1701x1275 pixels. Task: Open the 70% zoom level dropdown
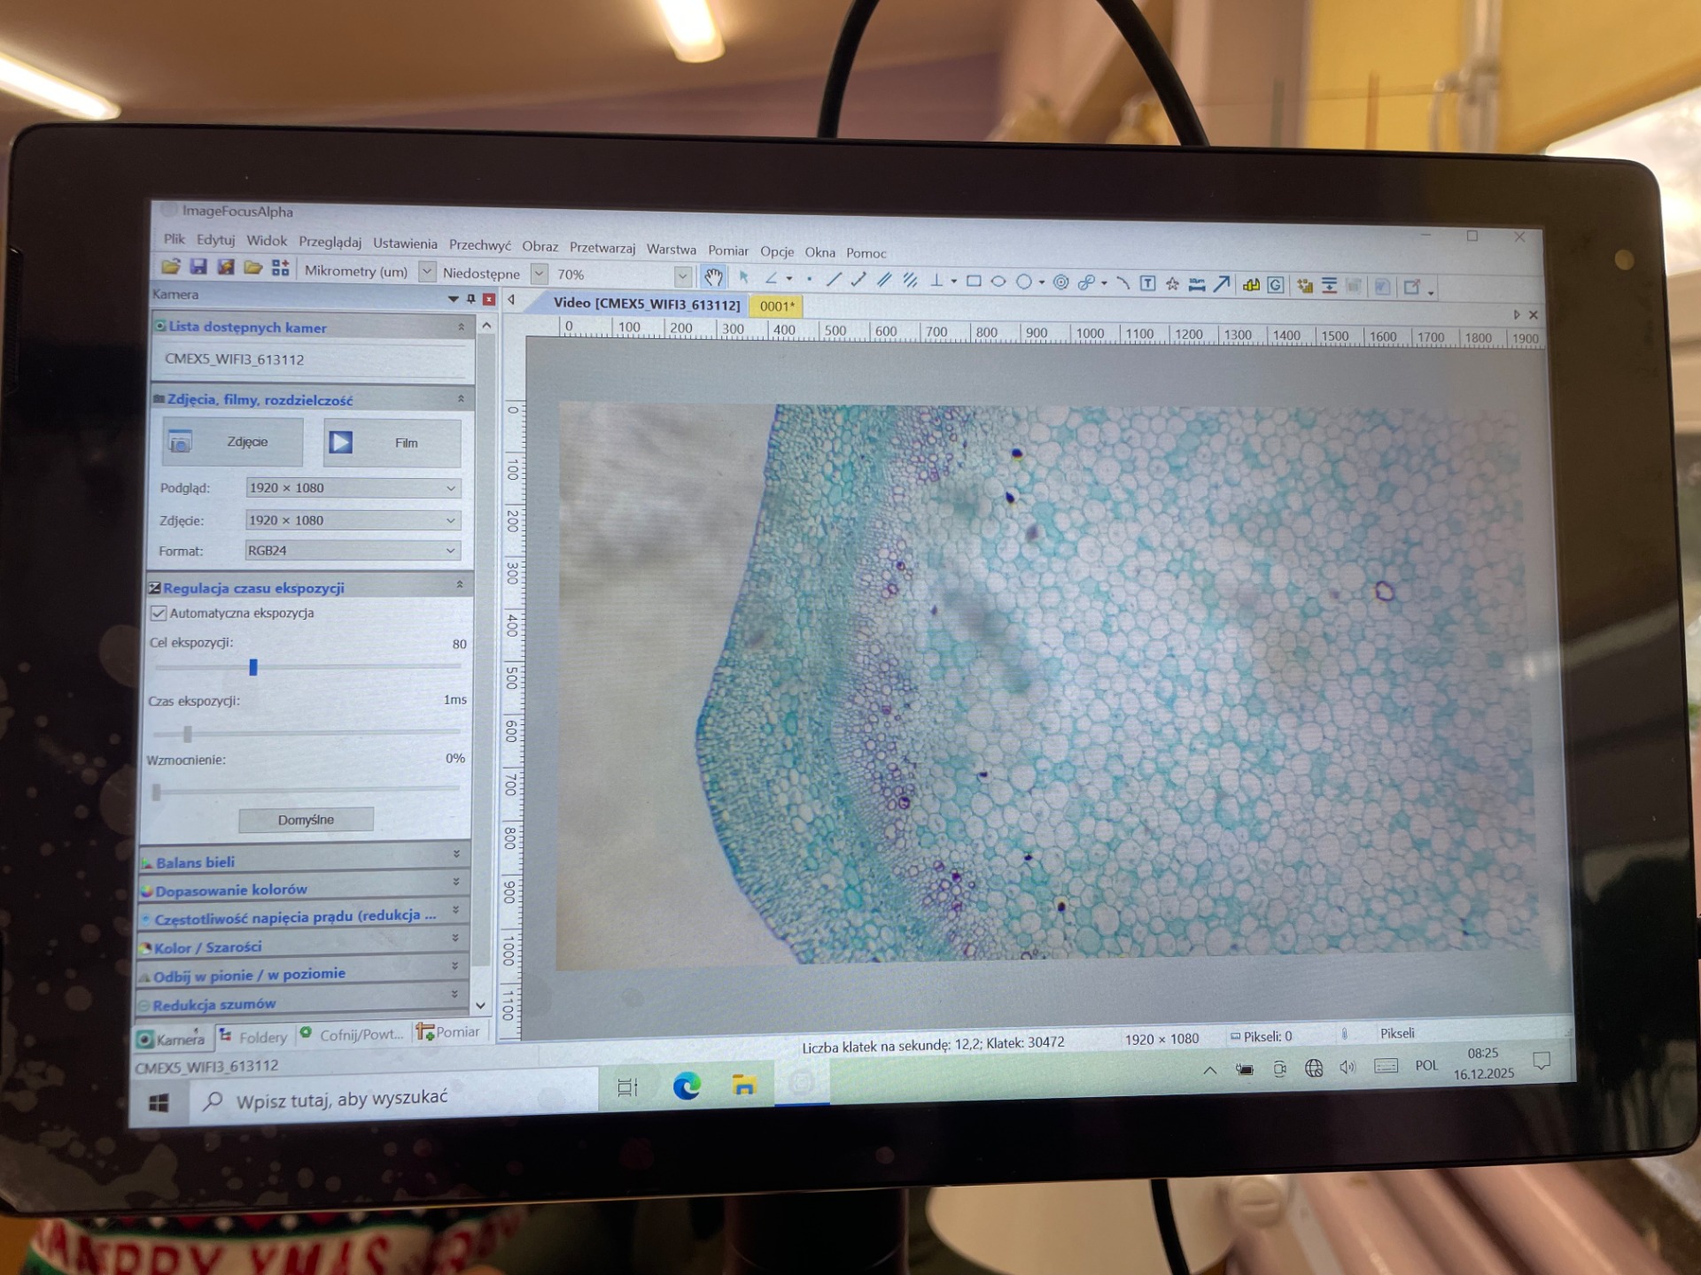(682, 276)
